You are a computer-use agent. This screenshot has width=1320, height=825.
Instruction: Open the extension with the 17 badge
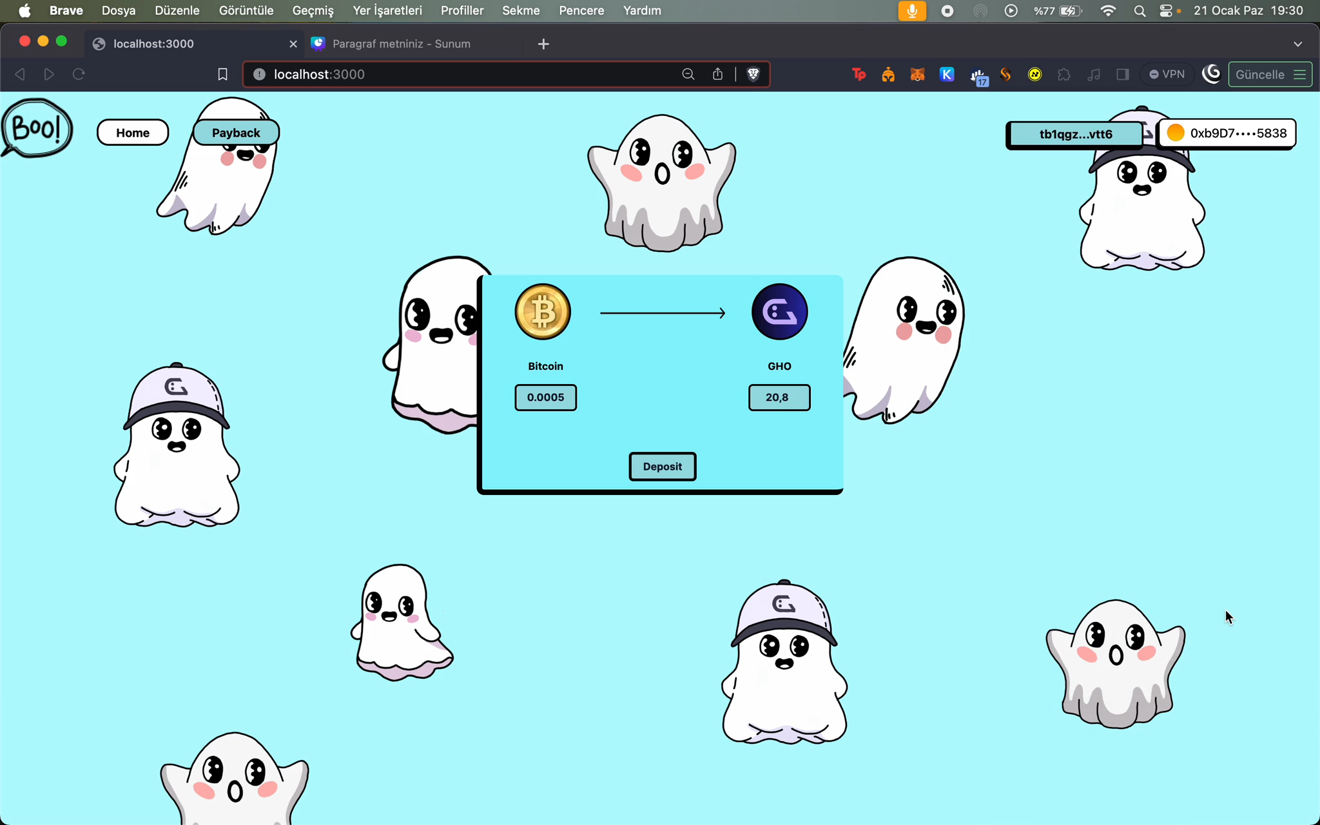pos(978,76)
